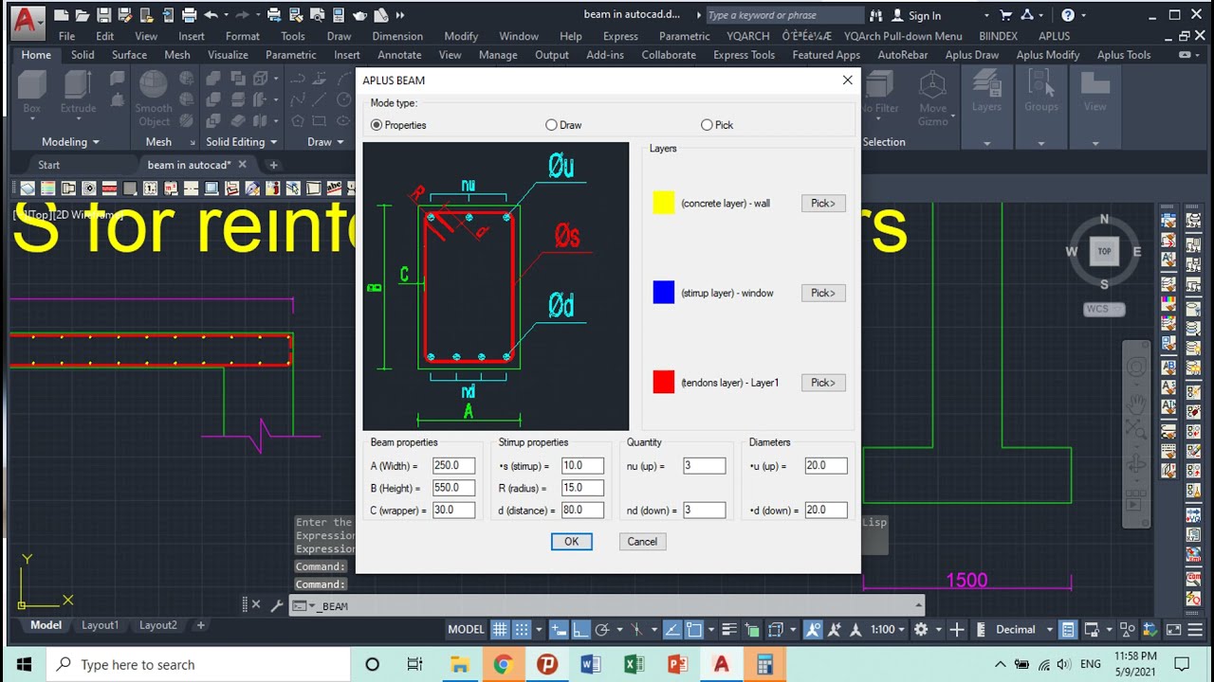Click Pick> for stirrup layer
This screenshot has height=682, width=1214.
(x=823, y=293)
